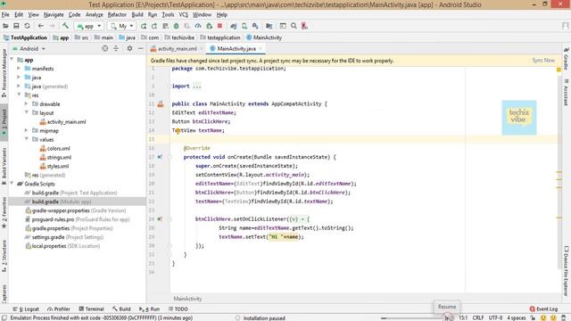The height and width of the screenshot is (321, 571).
Task: Toggle the Assistant panel on right edge
Action: tap(566, 93)
